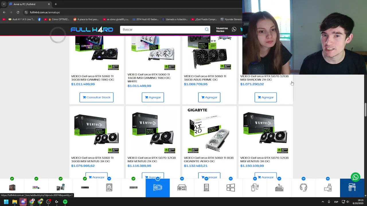Open the A place to find peo... bookmark

tap(86, 19)
